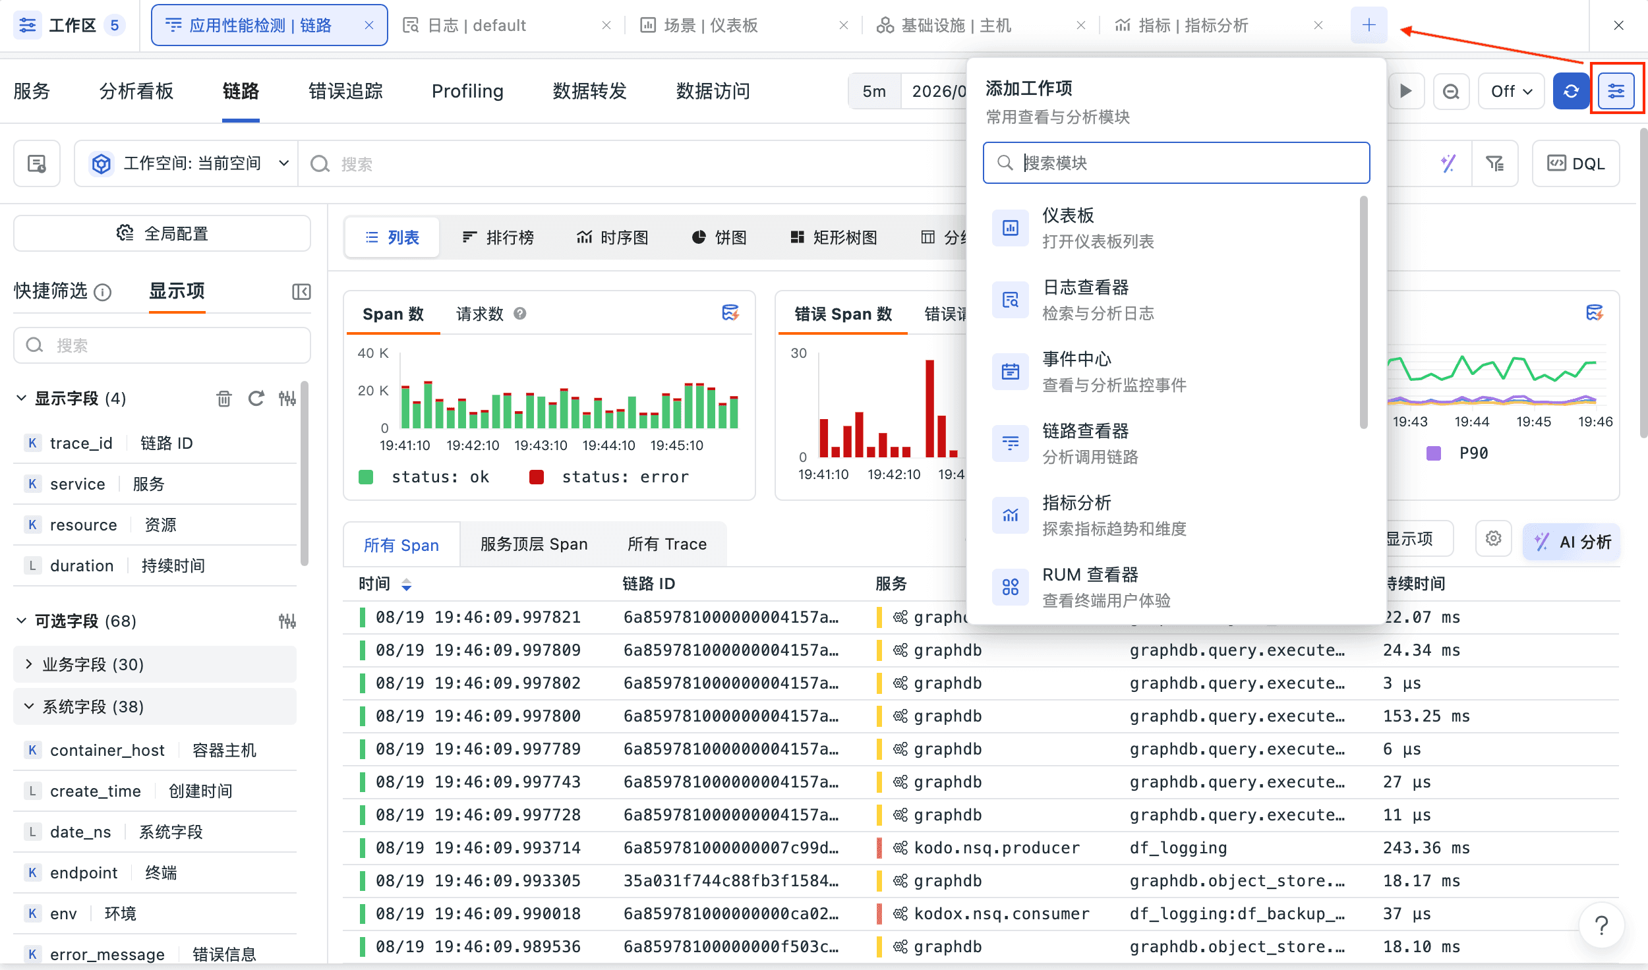Click reset icon in 显示字段 header
The image size is (1648, 970).
(x=256, y=398)
